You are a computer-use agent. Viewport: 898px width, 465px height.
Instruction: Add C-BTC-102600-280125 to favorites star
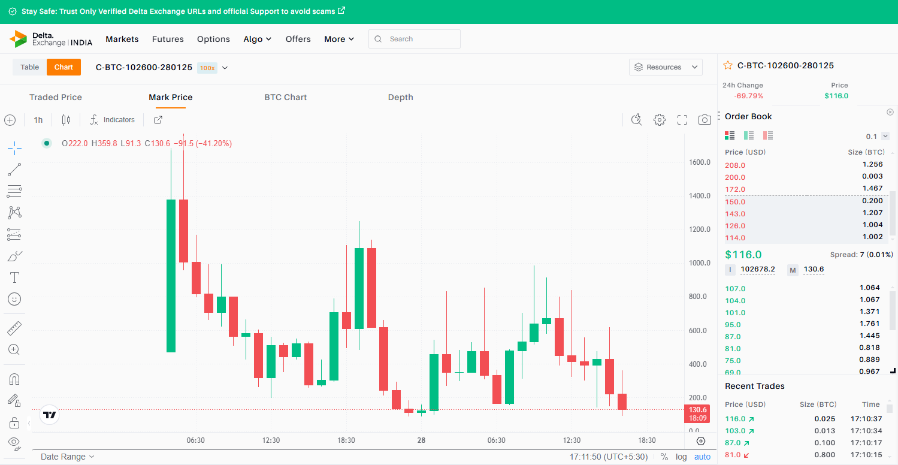[x=728, y=65]
